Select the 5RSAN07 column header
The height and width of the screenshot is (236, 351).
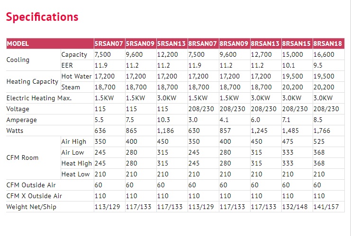(x=109, y=44)
